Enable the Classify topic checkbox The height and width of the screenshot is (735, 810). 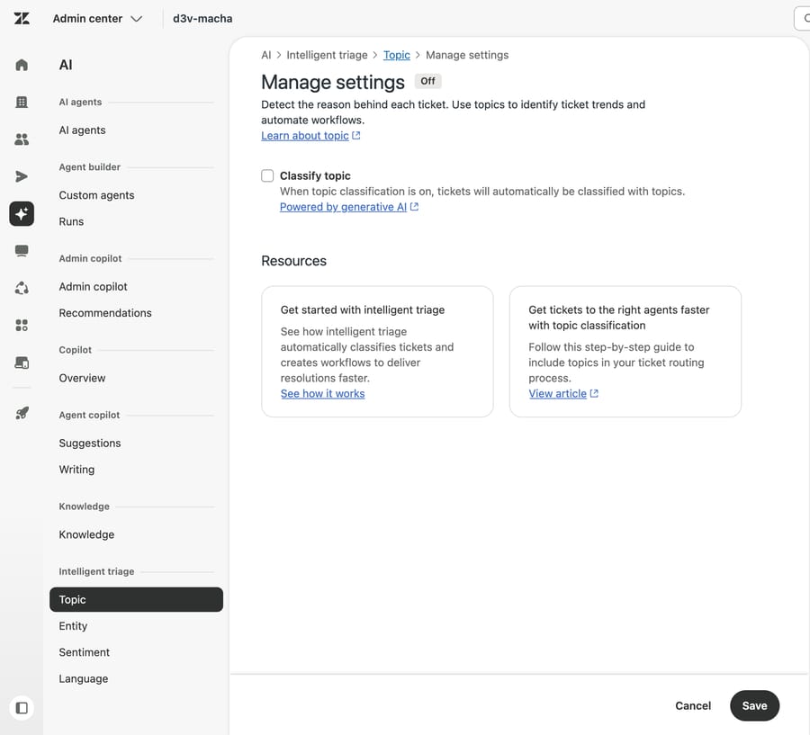coord(267,175)
